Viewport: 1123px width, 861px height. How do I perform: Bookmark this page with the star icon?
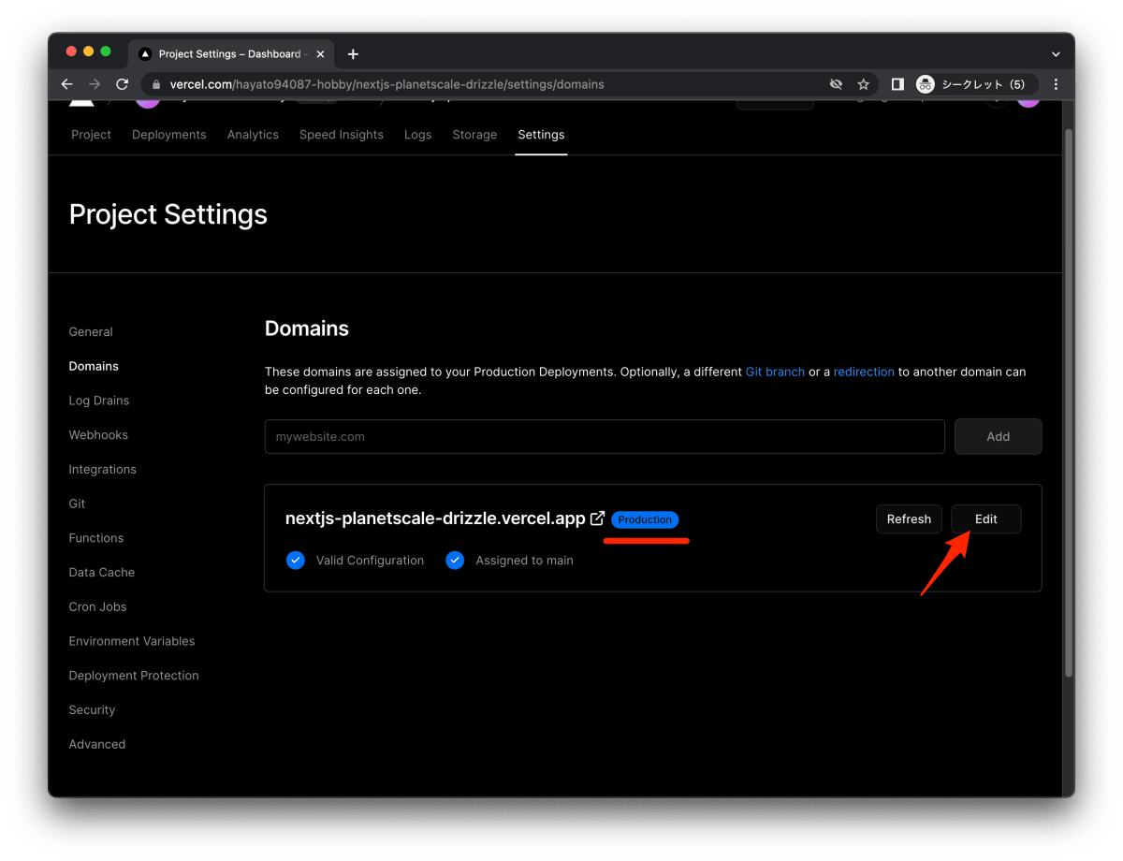pos(863,84)
